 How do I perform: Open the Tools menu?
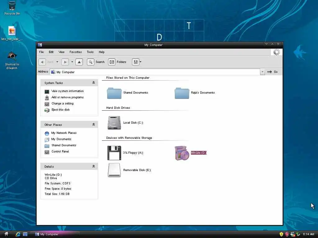[90, 52]
